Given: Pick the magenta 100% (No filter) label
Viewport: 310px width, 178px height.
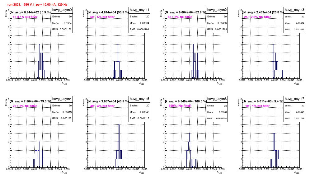Looking at the screenshot, I should click(180, 106).
